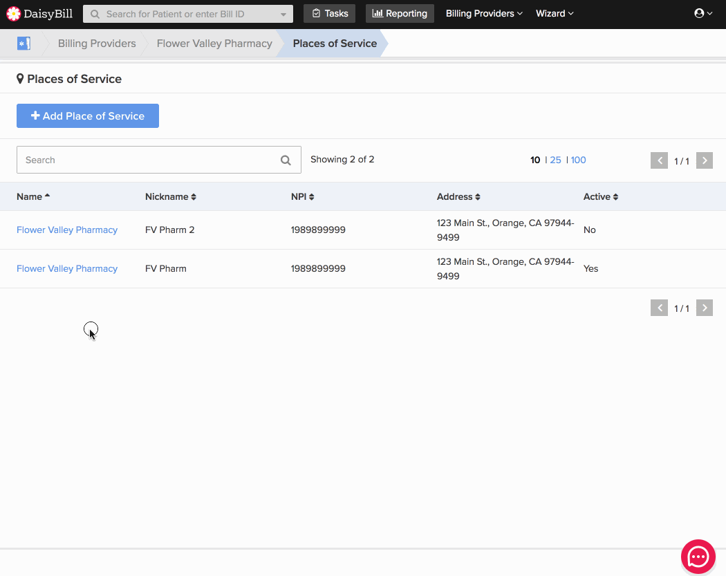Go to Flower Valley Pharmacy breadcrumb
Image resolution: width=726 pixels, height=576 pixels.
(x=214, y=44)
